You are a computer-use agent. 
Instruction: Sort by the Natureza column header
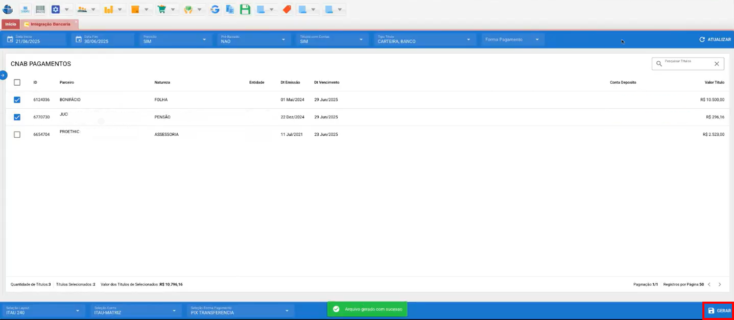pos(162,82)
